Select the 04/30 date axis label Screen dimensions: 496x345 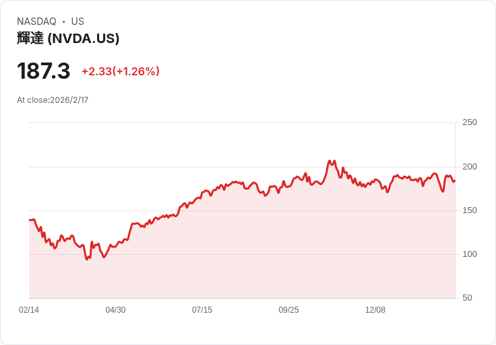click(115, 310)
